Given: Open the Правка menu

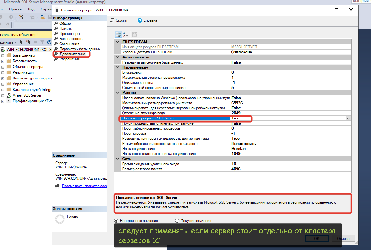Looking at the screenshot, I should [x=15, y=9].
